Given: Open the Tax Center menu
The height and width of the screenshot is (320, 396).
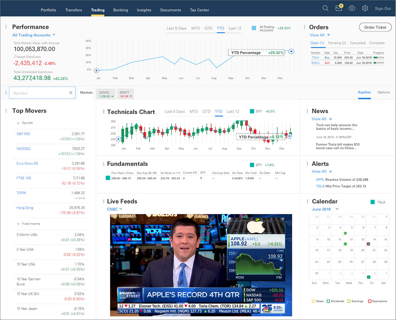Looking at the screenshot, I should [x=200, y=10].
